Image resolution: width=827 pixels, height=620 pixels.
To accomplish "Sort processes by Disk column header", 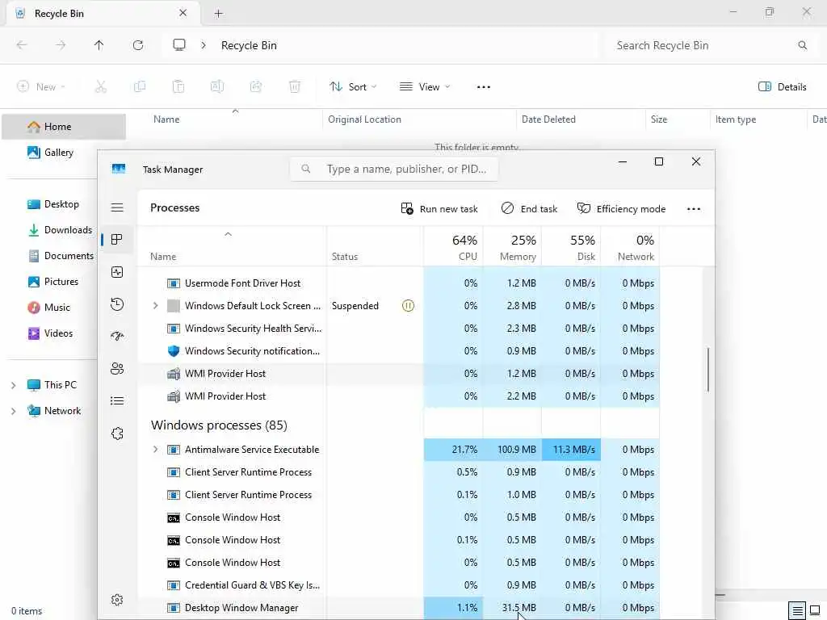I will point(571,247).
